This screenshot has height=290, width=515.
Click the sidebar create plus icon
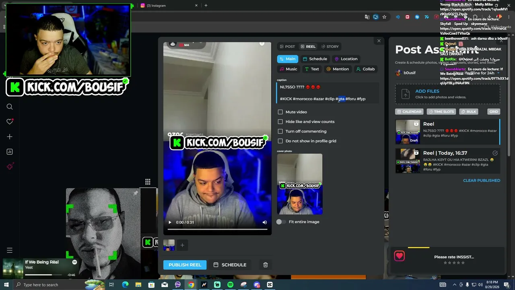10,137
